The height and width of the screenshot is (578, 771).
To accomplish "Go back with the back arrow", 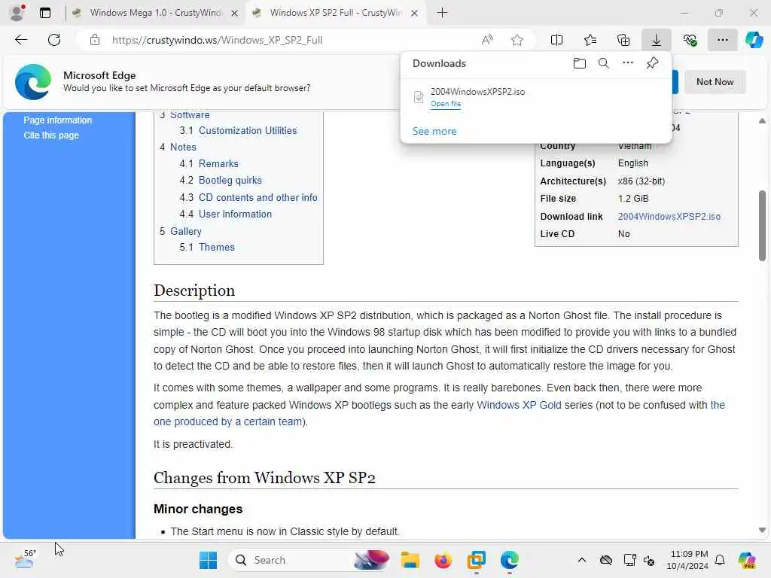I will tap(21, 40).
